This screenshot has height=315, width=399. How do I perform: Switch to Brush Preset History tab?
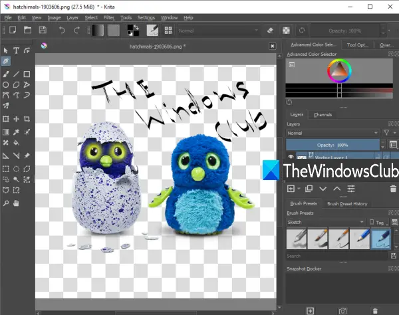click(347, 203)
